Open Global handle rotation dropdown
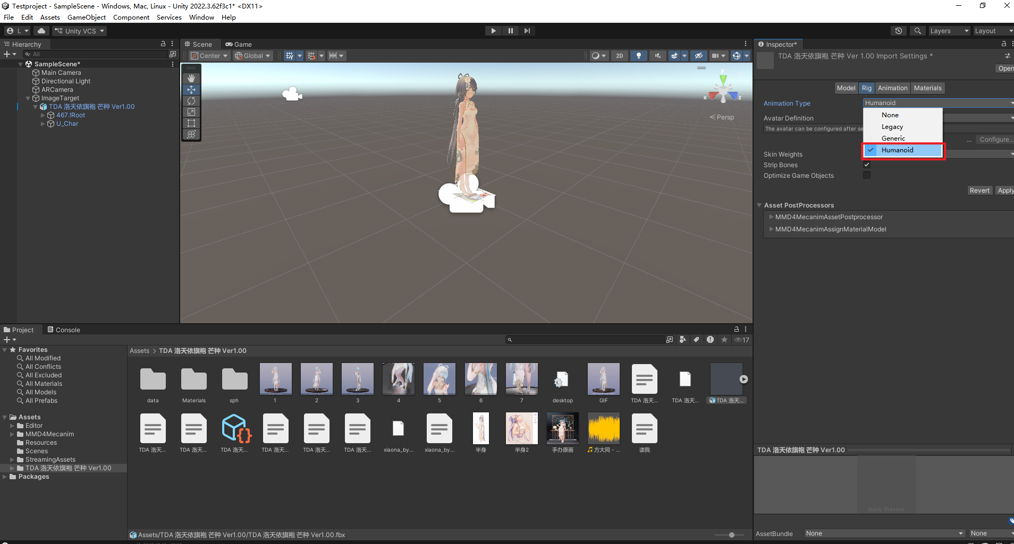 (253, 56)
